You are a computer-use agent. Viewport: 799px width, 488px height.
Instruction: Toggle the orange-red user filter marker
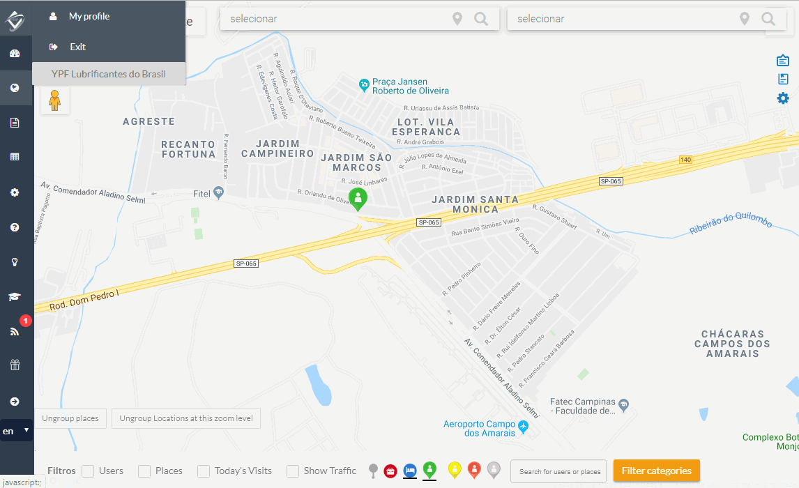474,470
